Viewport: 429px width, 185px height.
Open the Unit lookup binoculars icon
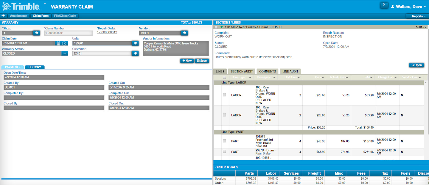135,43
